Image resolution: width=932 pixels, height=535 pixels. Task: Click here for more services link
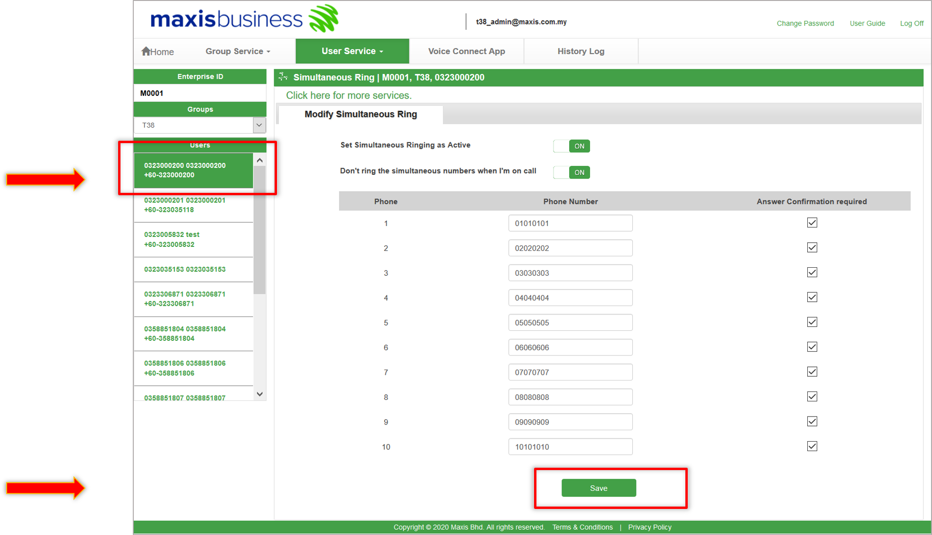(x=349, y=95)
